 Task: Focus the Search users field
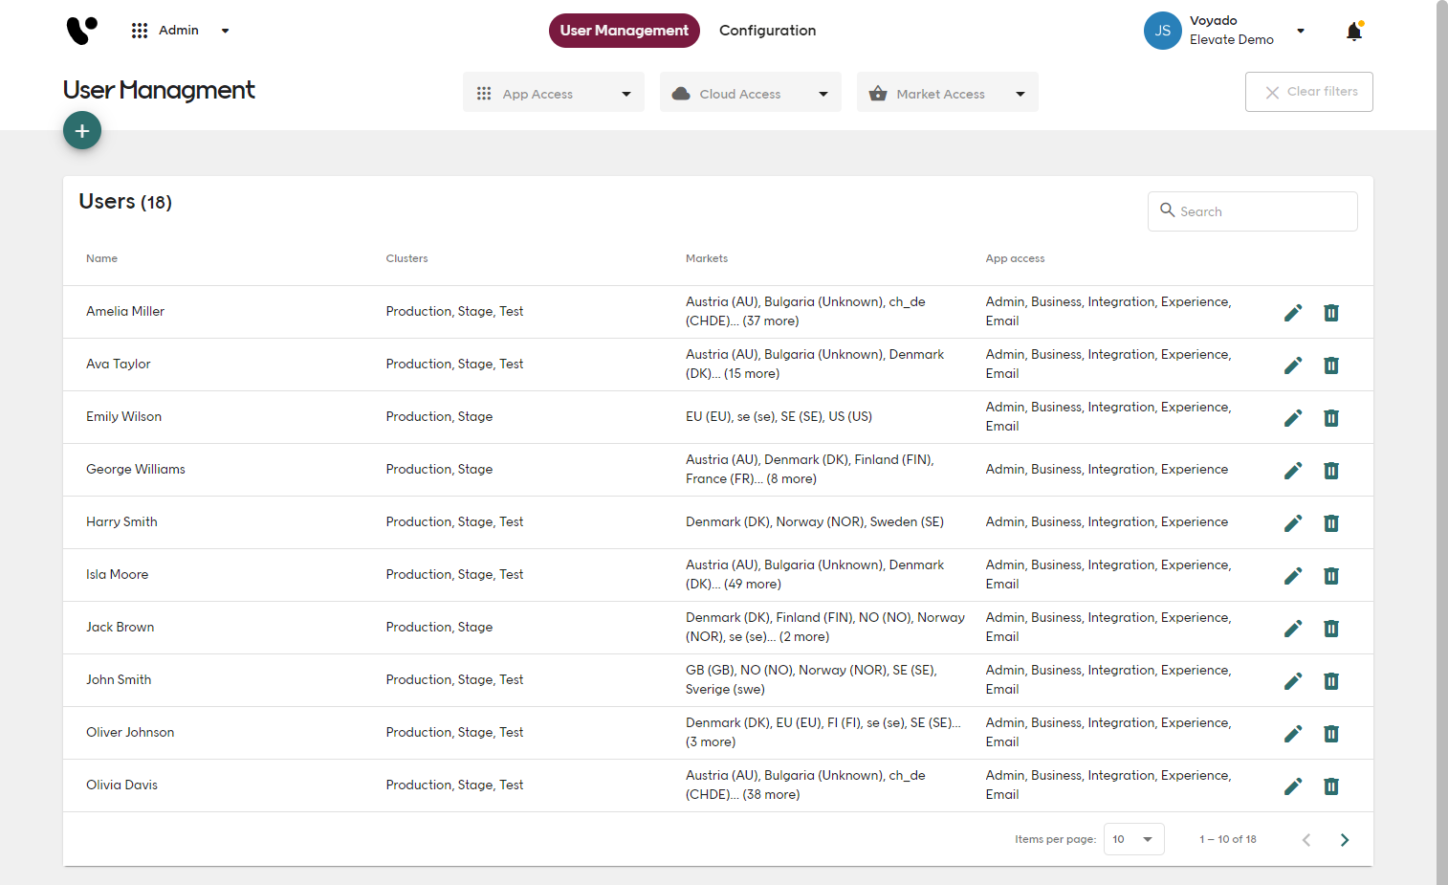(1253, 211)
